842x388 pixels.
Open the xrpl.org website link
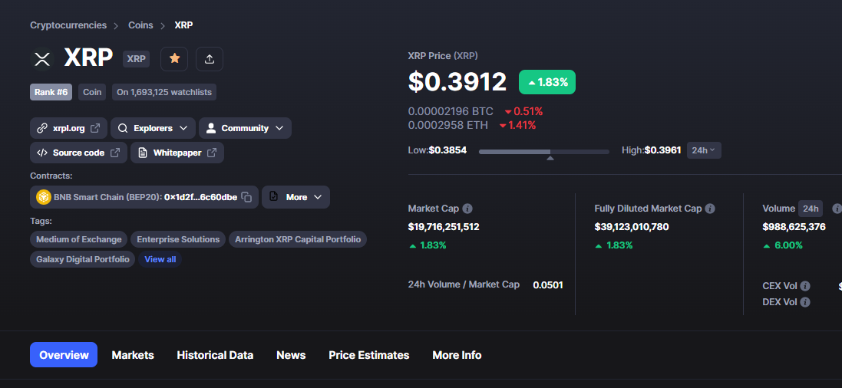pyautogui.click(x=69, y=128)
